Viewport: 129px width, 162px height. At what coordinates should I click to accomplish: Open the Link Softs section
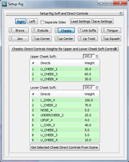click(89, 30)
